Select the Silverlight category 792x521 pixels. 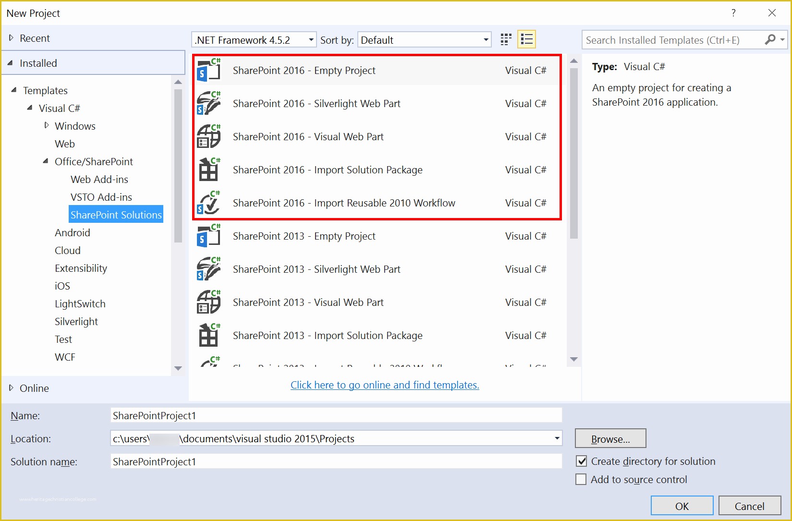tap(76, 321)
